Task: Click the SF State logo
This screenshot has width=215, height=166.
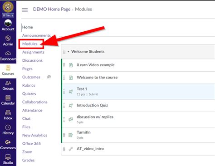Action: tap(8, 9)
